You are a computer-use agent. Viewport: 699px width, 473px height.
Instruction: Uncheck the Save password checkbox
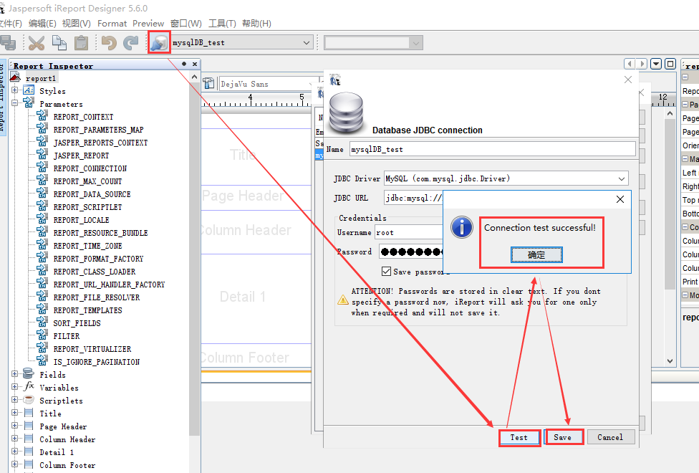[386, 272]
